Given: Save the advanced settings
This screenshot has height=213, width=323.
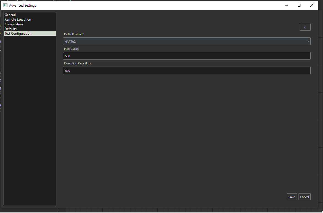Looking at the screenshot, I should tap(292, 197).
